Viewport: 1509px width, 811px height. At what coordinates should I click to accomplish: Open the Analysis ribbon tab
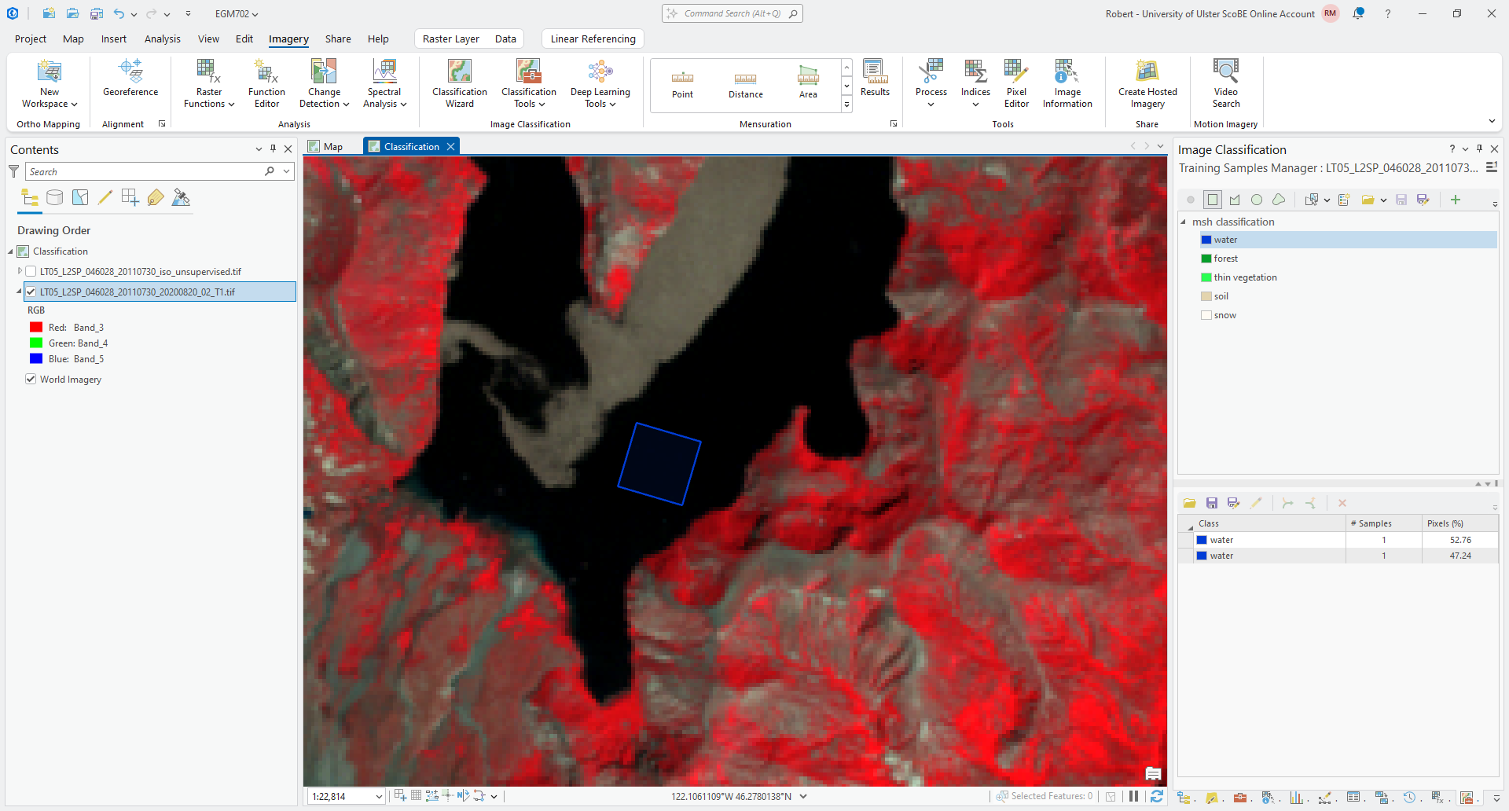click(162, 39)
